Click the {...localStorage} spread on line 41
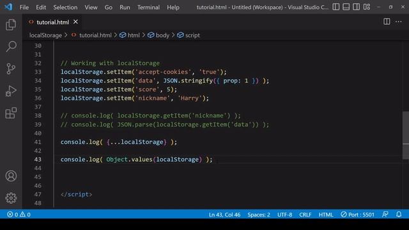This screenshot has height=230, width=409. (137, 142)
